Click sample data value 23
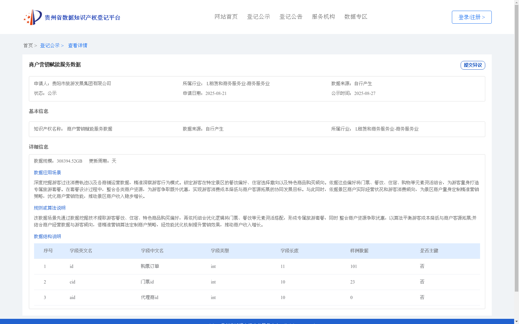This screenshot has height=324, width=519. 353,282
